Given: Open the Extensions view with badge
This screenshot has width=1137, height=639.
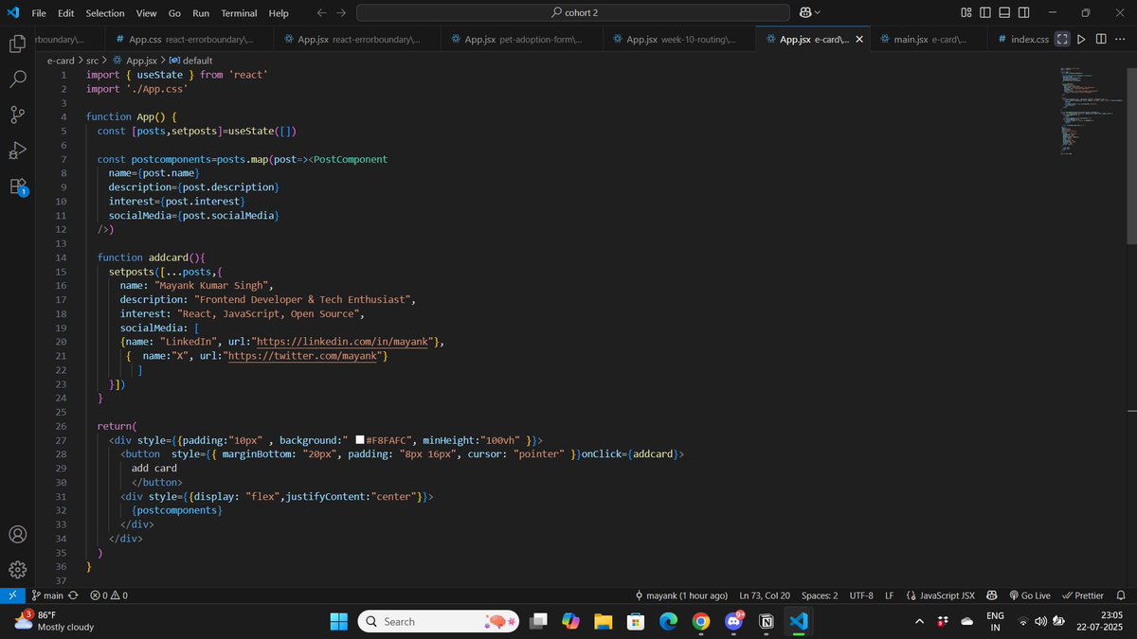Looking at the screenshot, I should pos(17,186).
